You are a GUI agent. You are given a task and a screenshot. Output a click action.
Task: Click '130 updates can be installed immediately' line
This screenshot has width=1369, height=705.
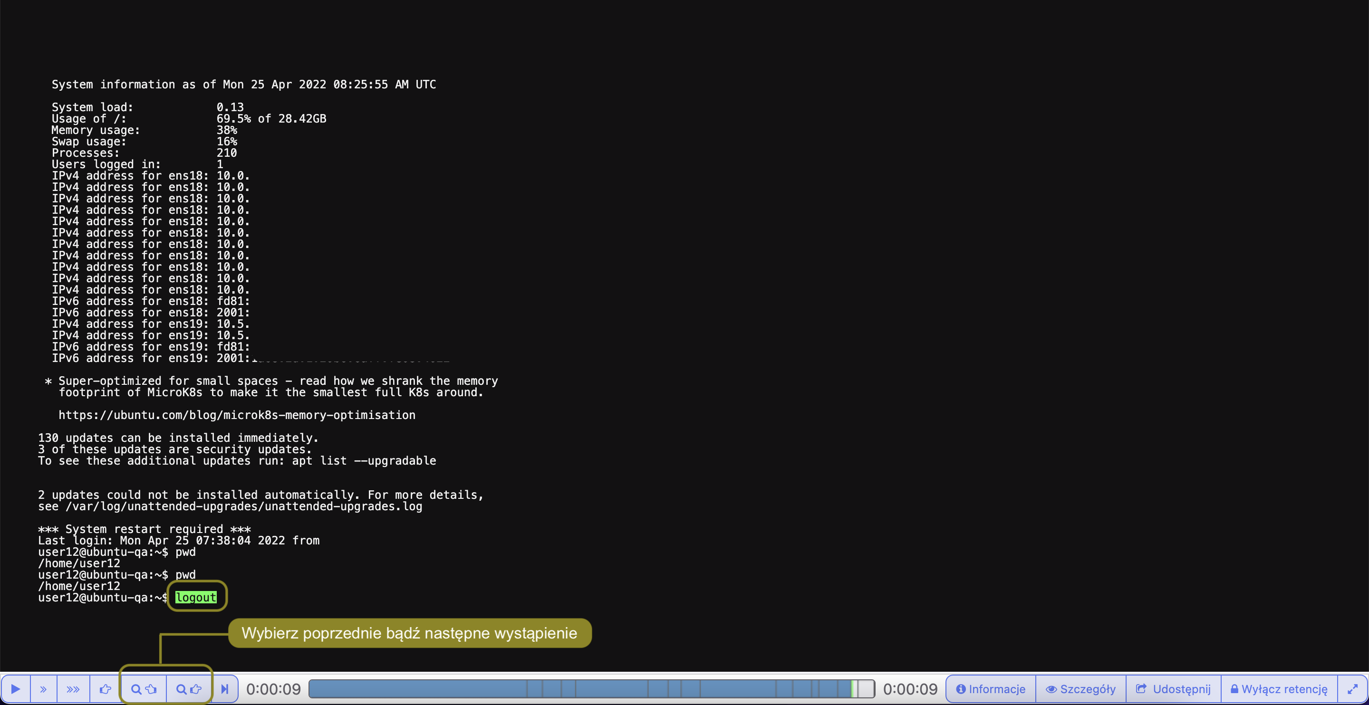tap(178, 438)
